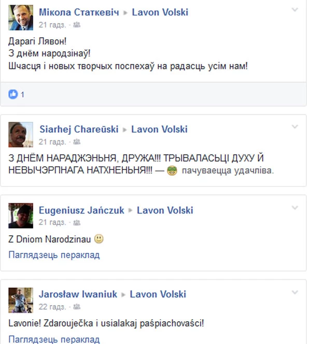Screen dimensions: 311x344
Task: Click the smiley emoji after Z Dniom Narodzinau
Action: pyautogui.click(x=99, y=239)
